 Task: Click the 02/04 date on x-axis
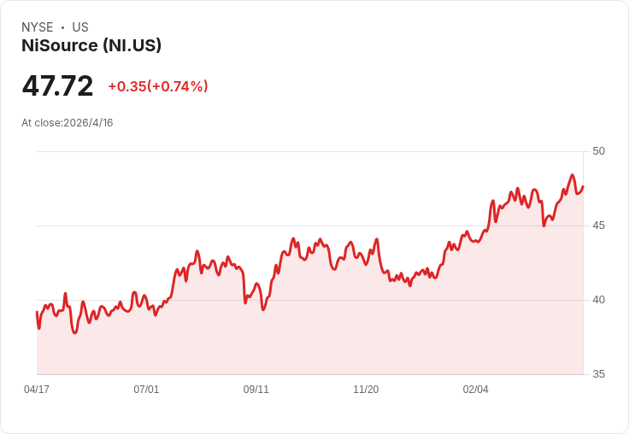pos(476,390)
